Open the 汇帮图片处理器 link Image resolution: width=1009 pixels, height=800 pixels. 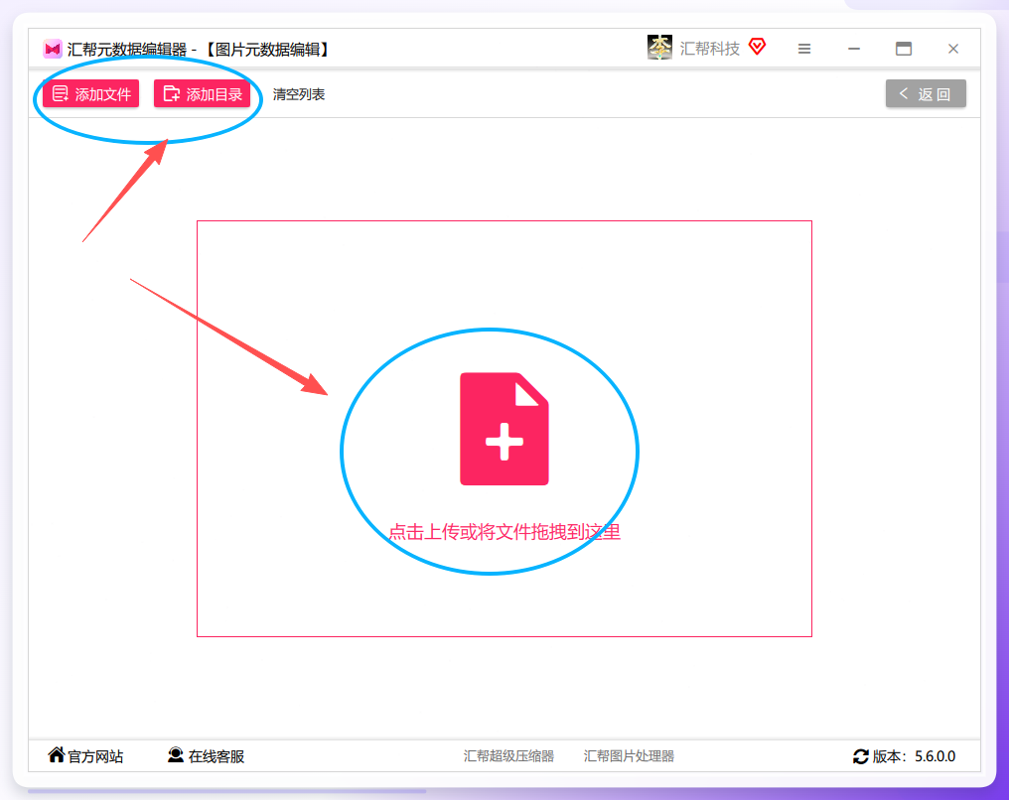[x=629, y=755]
